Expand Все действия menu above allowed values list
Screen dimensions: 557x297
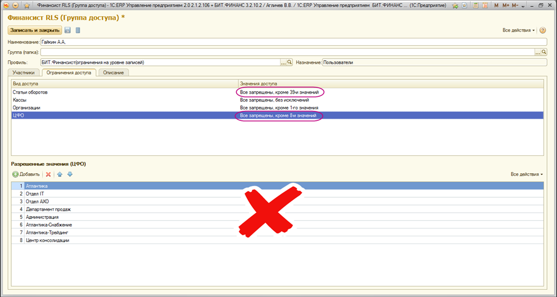click(x=526, y=174)
